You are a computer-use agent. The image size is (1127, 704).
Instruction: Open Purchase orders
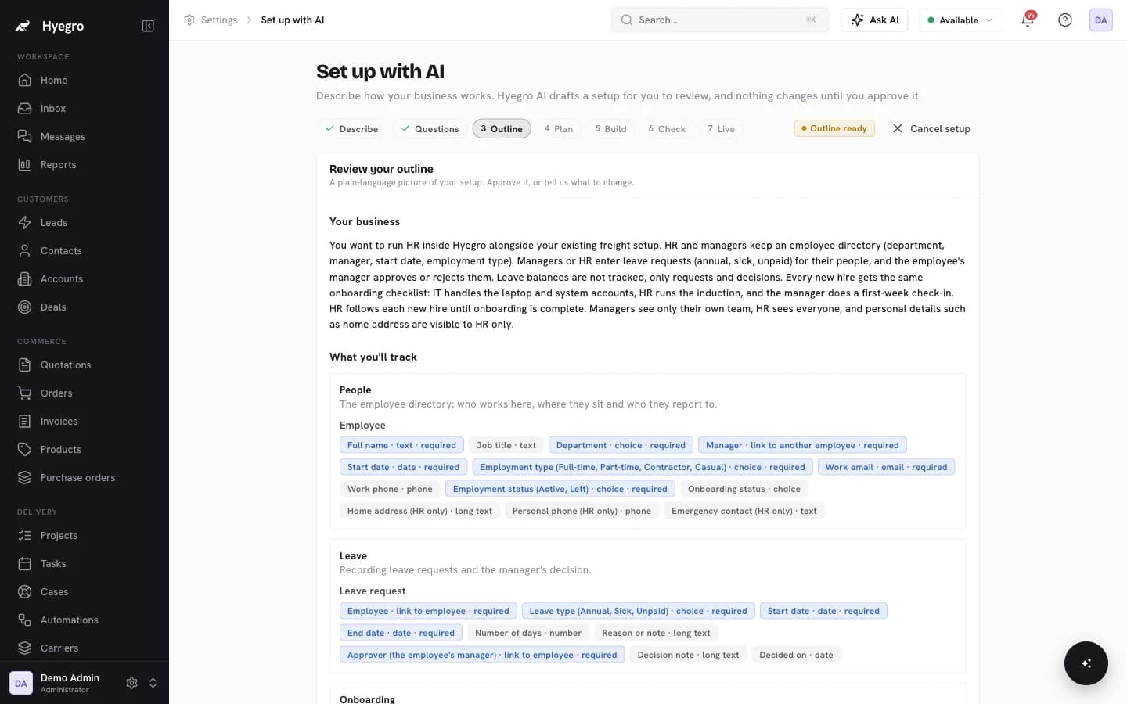85,477
